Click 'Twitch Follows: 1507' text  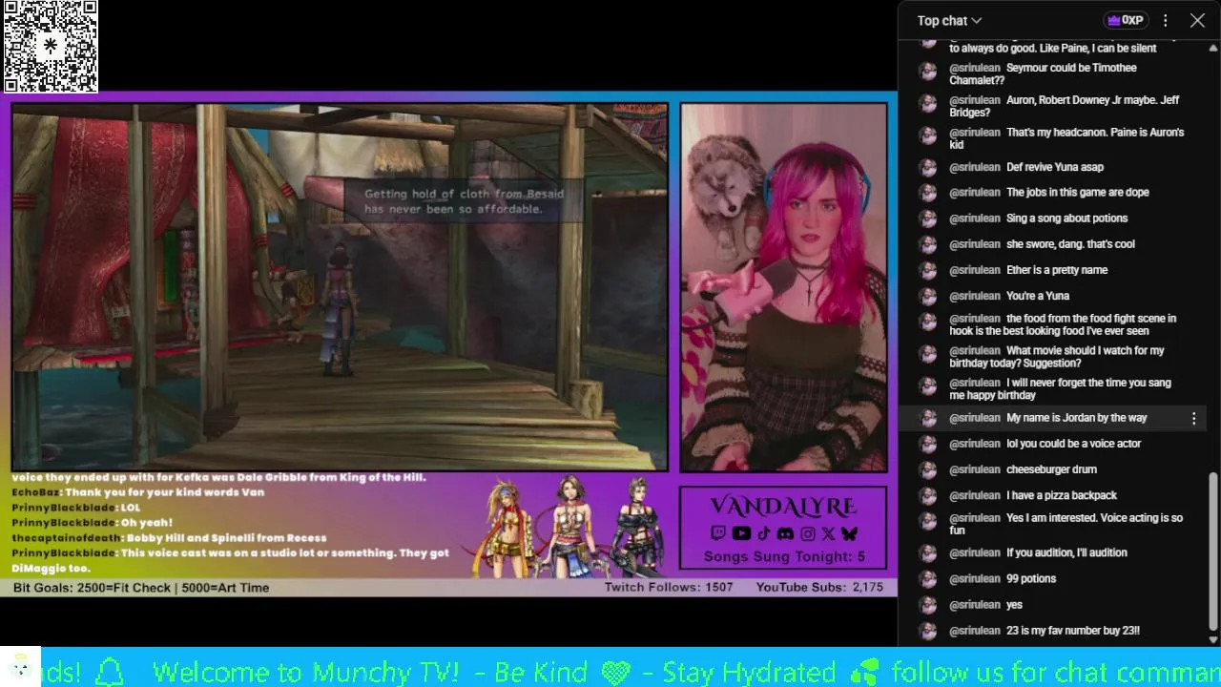pos(669,588)
